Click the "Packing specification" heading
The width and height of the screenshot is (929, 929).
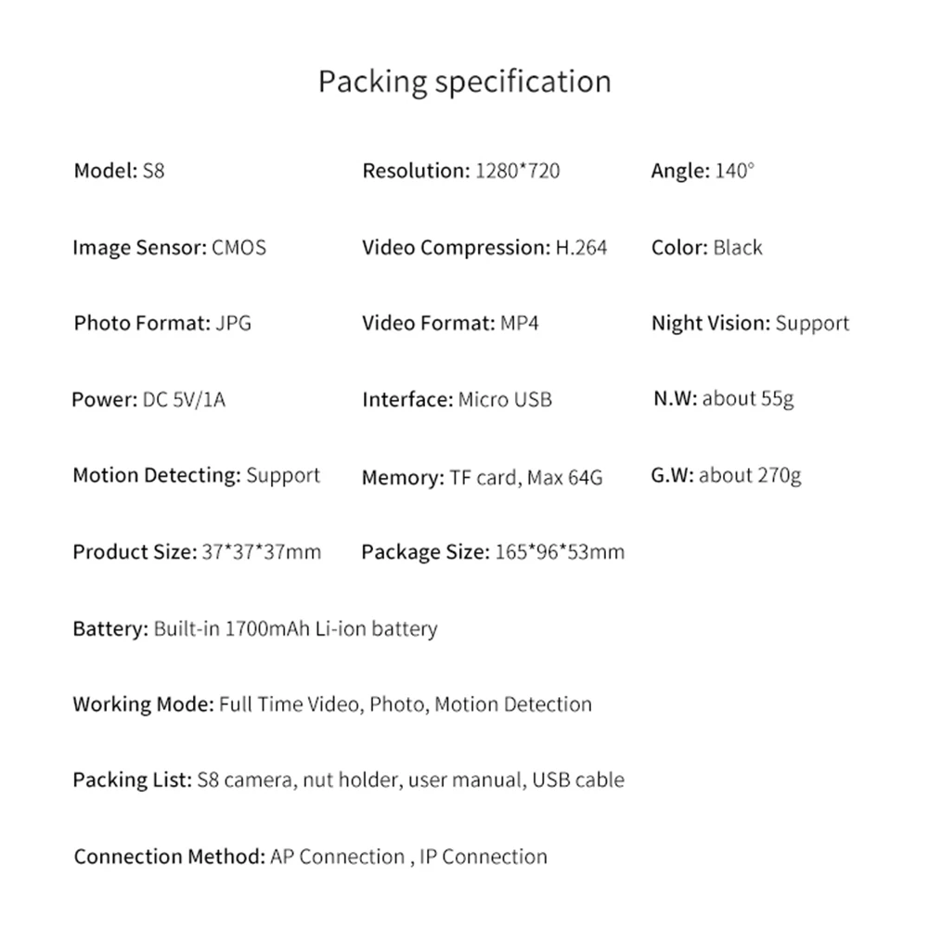tap(464, 82)
